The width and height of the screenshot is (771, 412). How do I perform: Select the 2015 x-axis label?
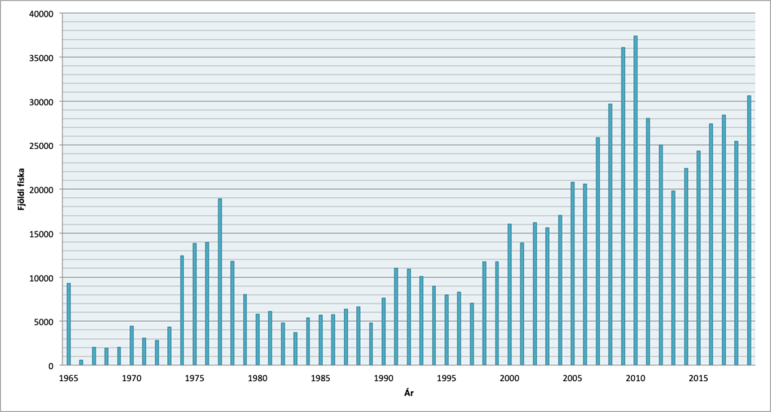(x=698, y=378)
